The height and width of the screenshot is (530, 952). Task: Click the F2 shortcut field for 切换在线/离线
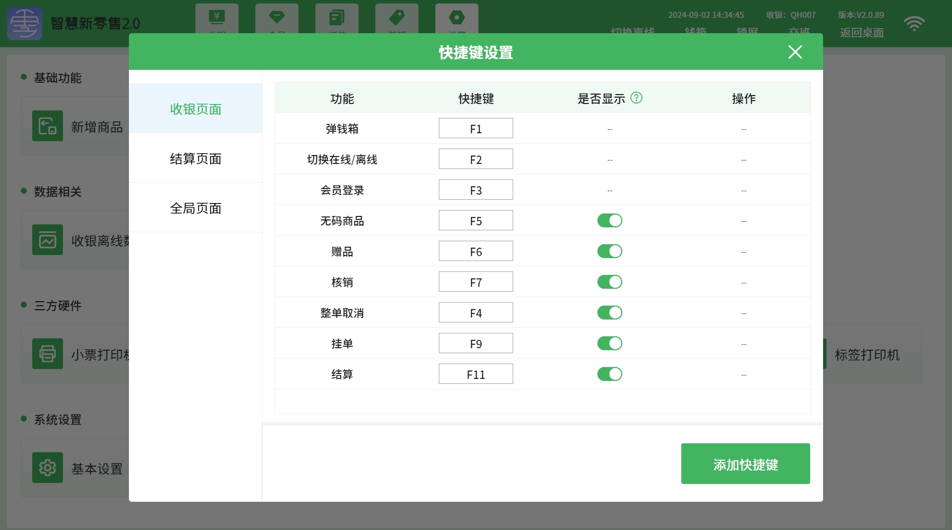coord(476,159)
